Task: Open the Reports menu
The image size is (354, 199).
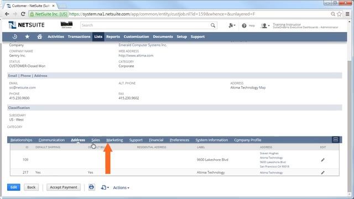Action: [113, 36]
